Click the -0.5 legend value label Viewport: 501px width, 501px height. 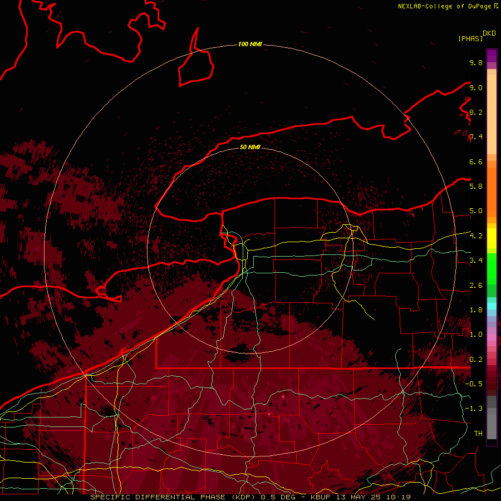(474, 384)
